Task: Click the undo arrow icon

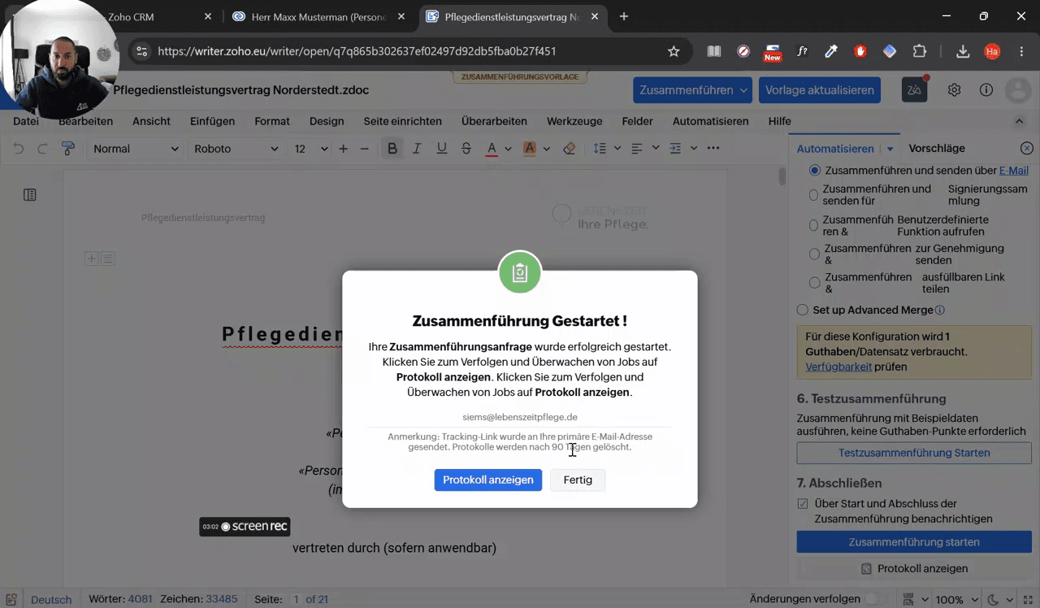Action: [19, 149]
